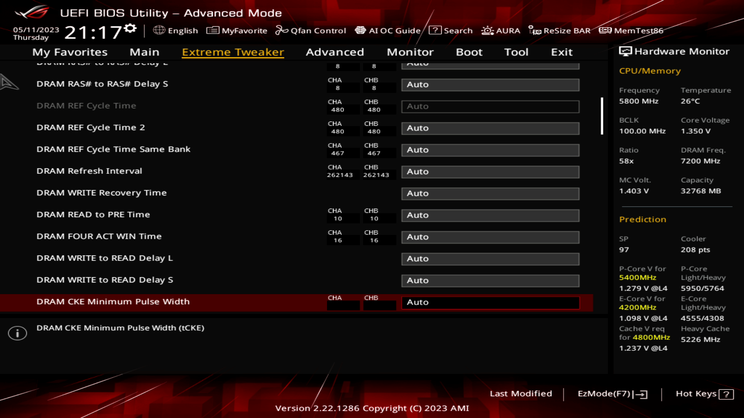Image resolution: width=744 pixels, height=418 pixels.
Task: Click the DRAM CKE (tCKE) help description
Action: pyautogui.click(x=120, y=328)
